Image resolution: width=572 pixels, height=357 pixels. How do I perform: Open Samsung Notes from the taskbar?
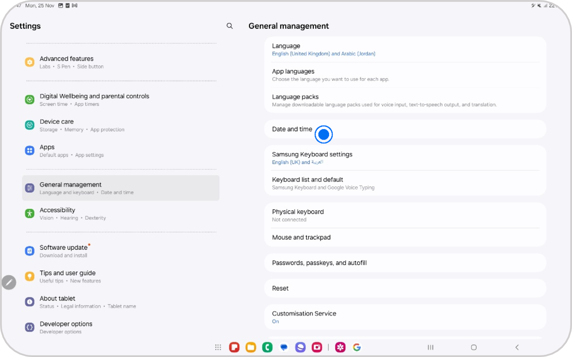pyautogui.click(x=234, y=347)
